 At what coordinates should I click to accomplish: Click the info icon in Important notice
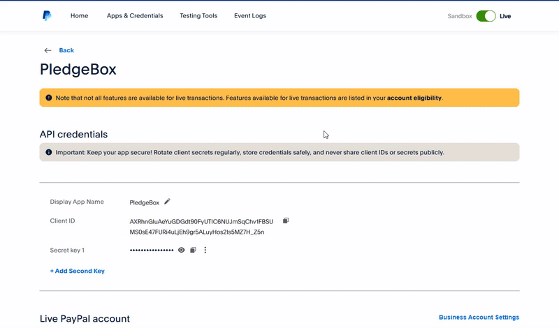48,152
